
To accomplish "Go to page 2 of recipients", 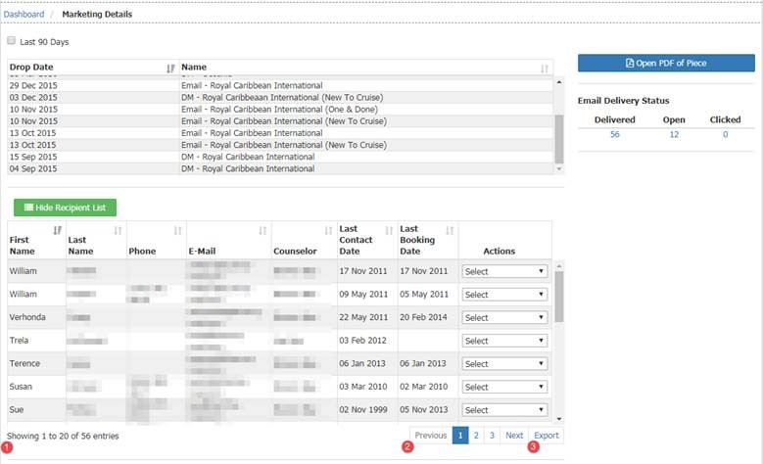I will click(x=476, y=436).
